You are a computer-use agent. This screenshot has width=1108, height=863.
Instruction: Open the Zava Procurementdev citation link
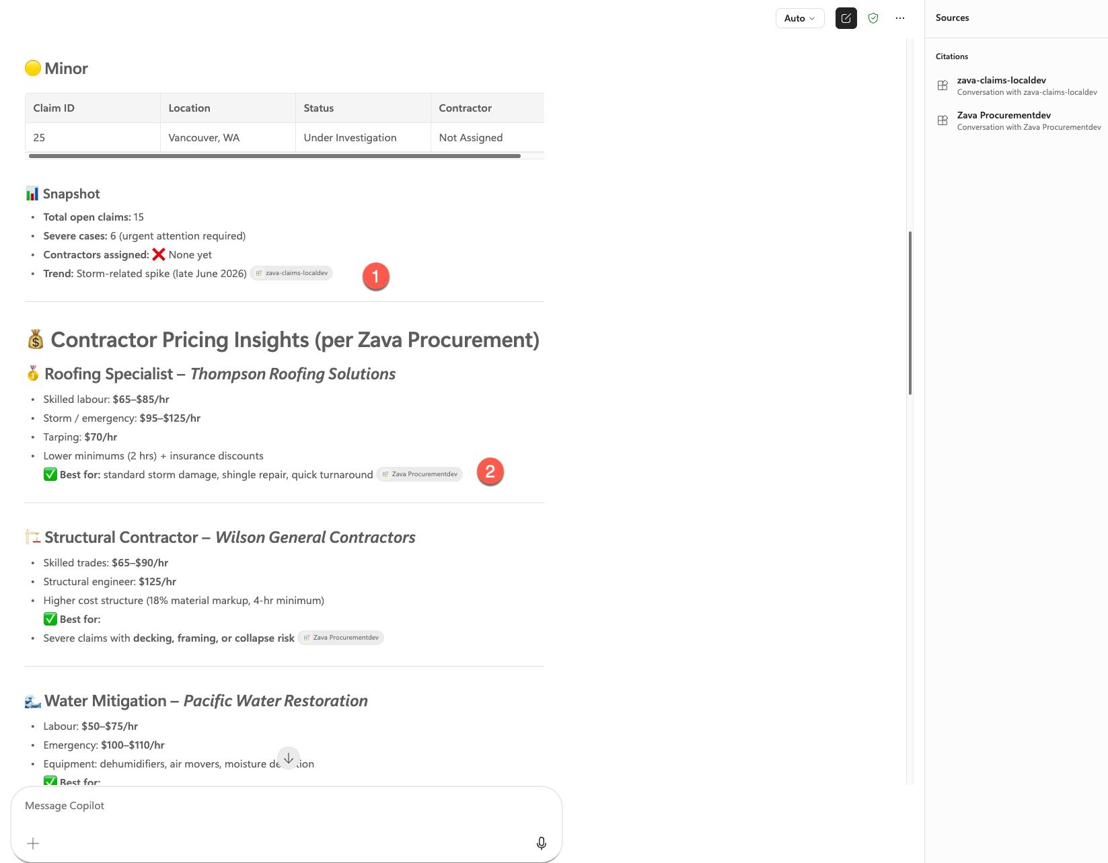(1004, 115)
